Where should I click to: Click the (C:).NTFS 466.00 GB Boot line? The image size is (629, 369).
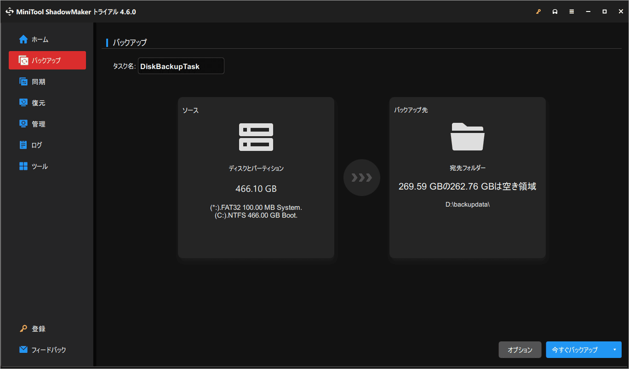(x=256, y=215)
